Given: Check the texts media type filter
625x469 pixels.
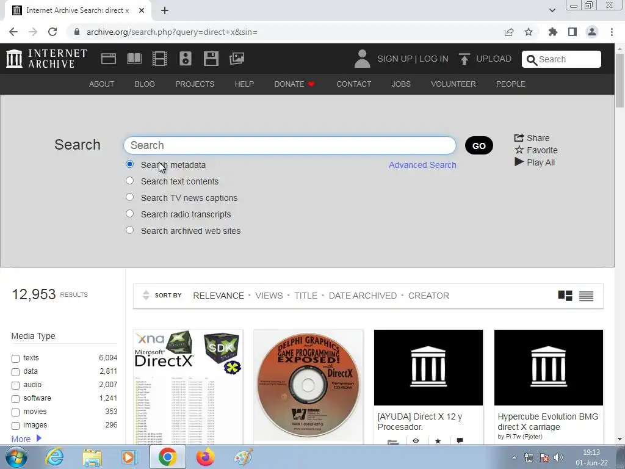Looking at the screenshot, I should (15, 358).
